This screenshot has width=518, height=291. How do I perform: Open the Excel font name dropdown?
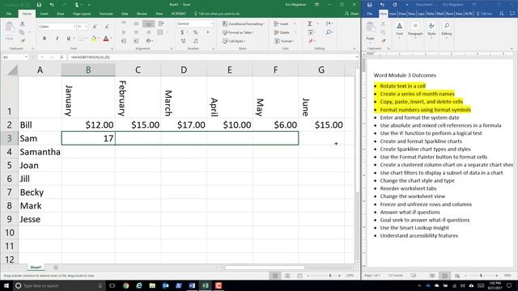(74, 27)
